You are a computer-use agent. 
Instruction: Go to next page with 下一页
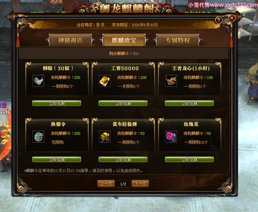pyautogui.click(x=140, y=184)
